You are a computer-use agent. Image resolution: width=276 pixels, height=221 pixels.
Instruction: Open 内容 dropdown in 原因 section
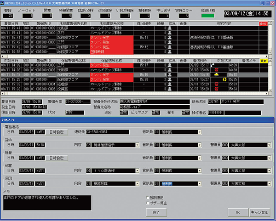137,184
